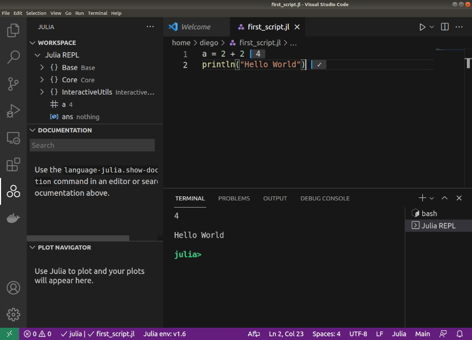Open new terminal launch profile dropdown

[x=432, y=198]
